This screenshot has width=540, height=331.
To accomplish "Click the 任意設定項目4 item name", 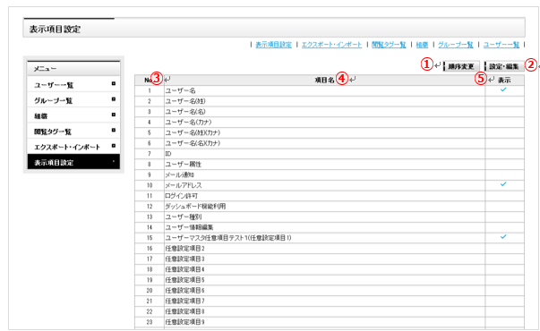I will [185, 269].
